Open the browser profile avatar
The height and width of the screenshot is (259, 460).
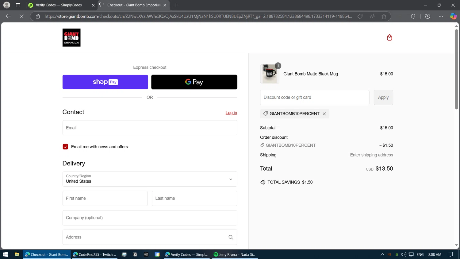pos(6,5)
